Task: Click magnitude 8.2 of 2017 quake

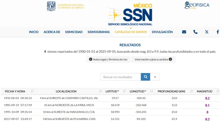Action: pos(207,119)
